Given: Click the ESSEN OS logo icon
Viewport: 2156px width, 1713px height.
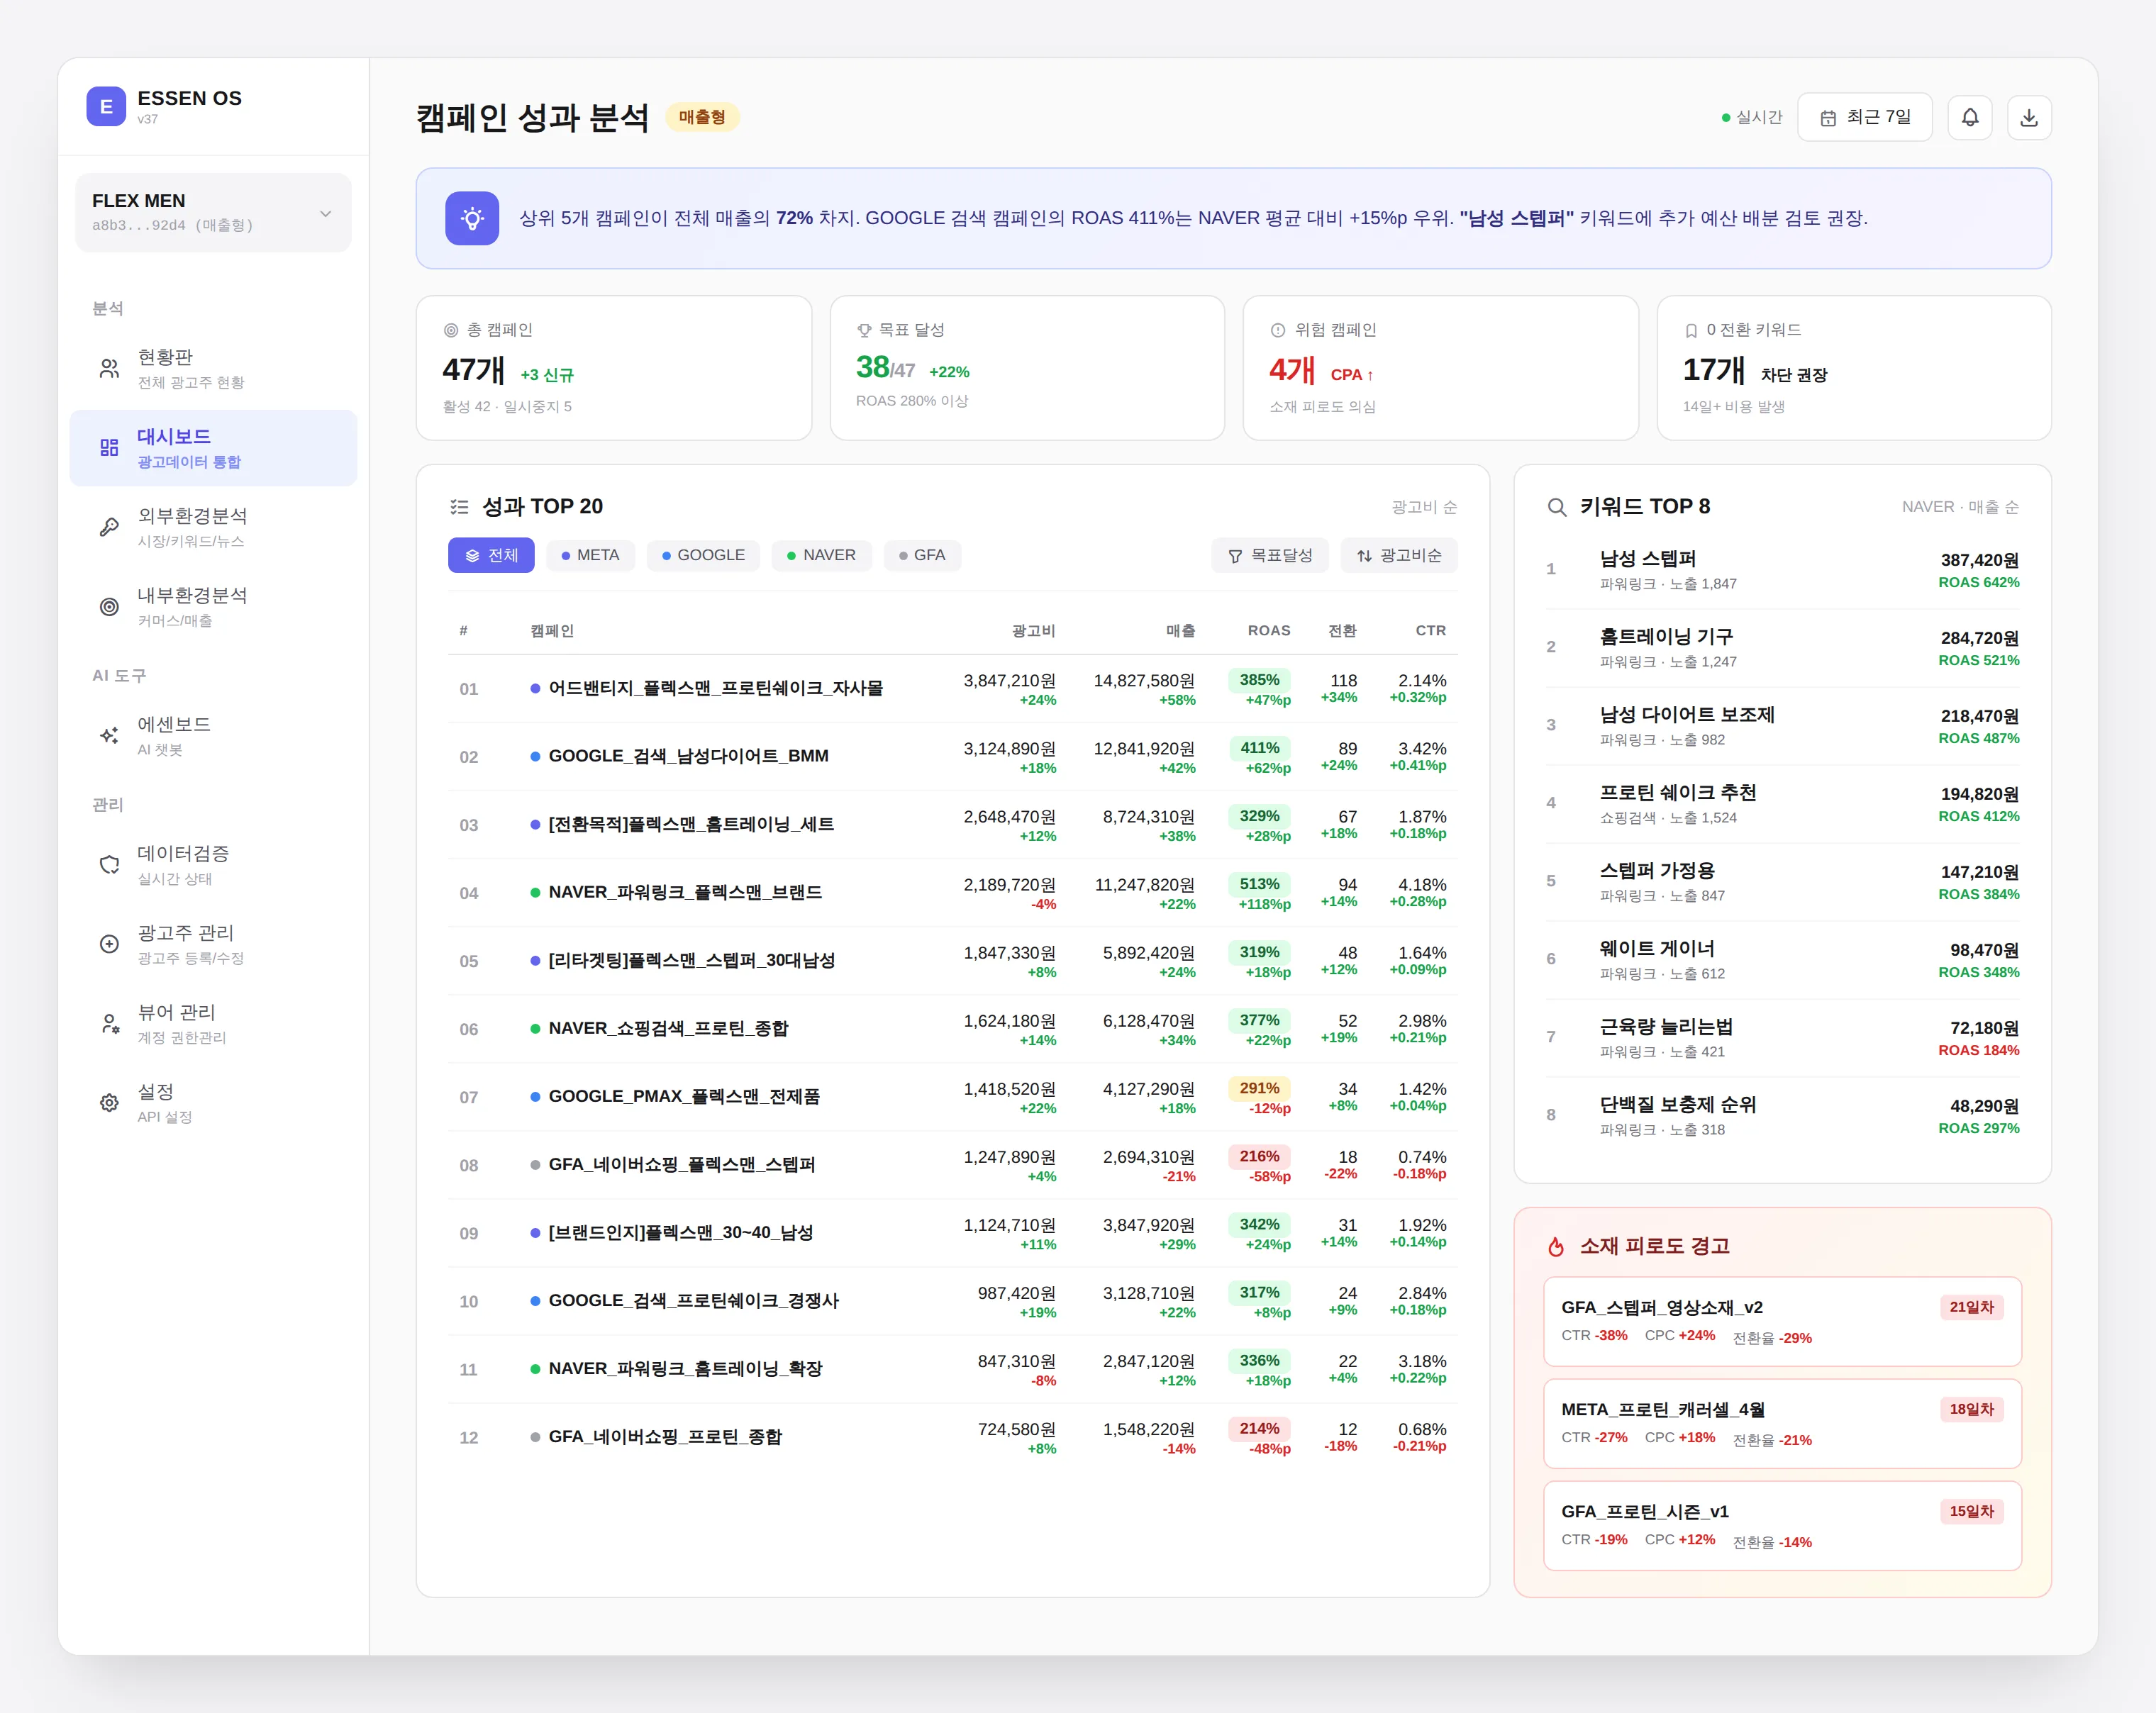Looking at the screenshot, I should (106, 106).
